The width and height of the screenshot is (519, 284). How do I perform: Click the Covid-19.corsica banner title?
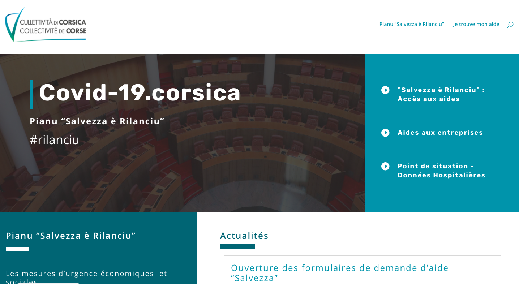click(x=140, y=93)
